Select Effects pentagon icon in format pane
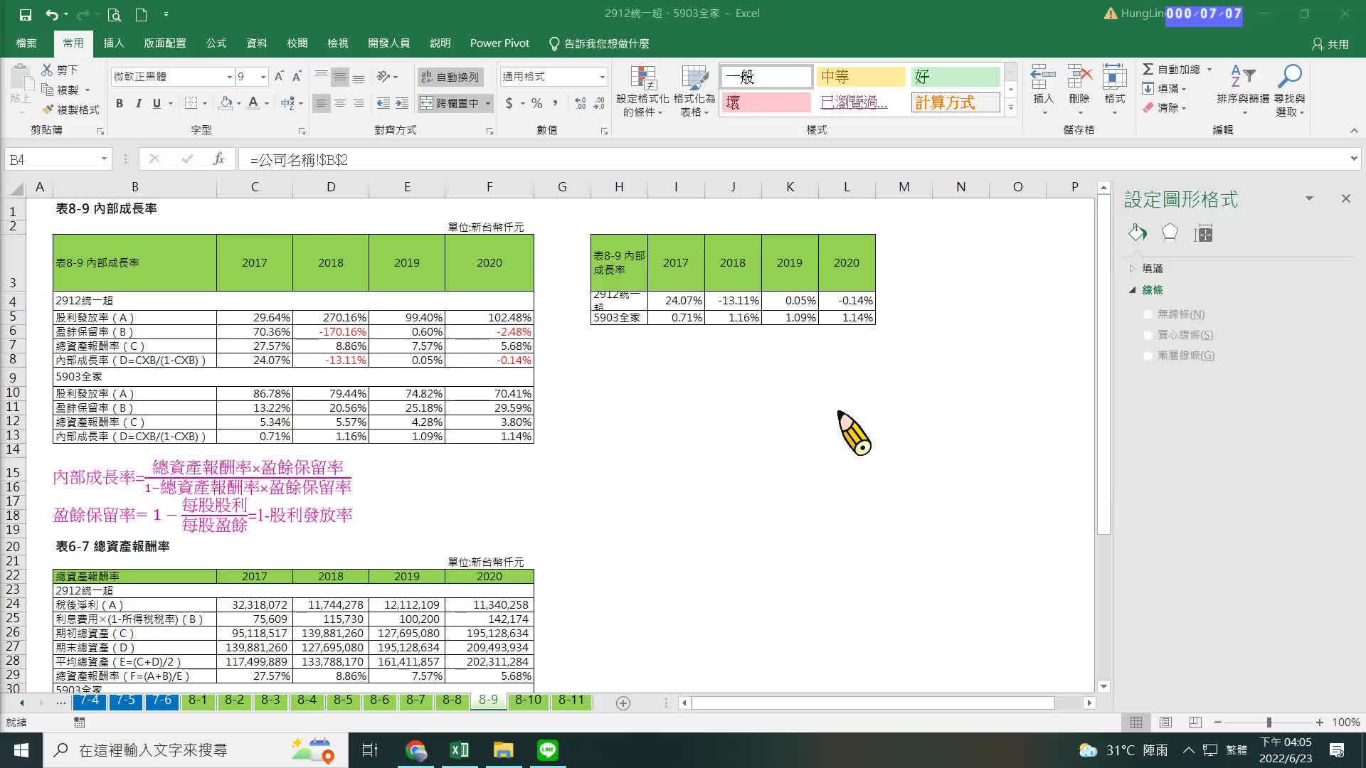This screenshot has width=1366, height=768. [1170, 233]
